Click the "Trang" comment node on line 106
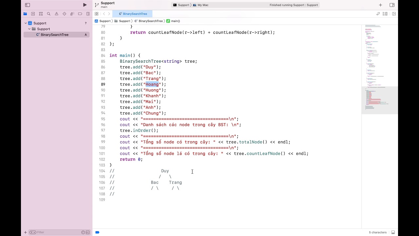The image size is (419, 236). pyautogui.click(x=175, y=182)
